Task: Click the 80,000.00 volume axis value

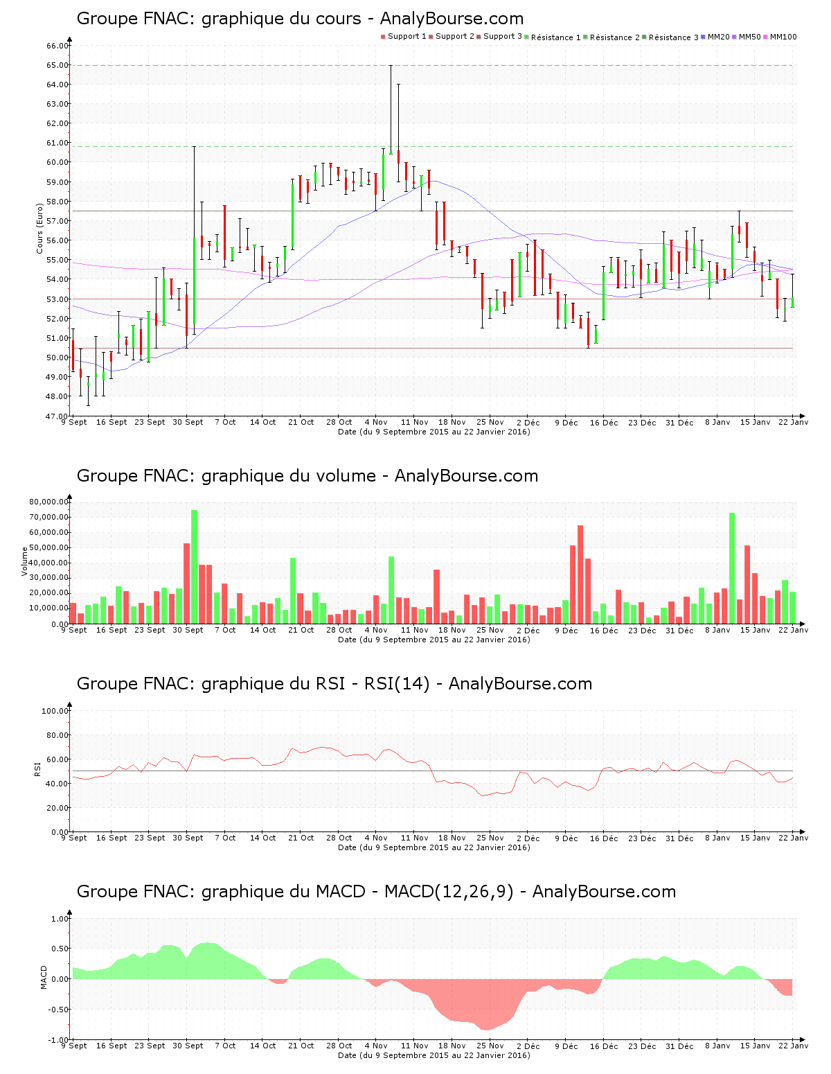Action: tap(49, 502)
